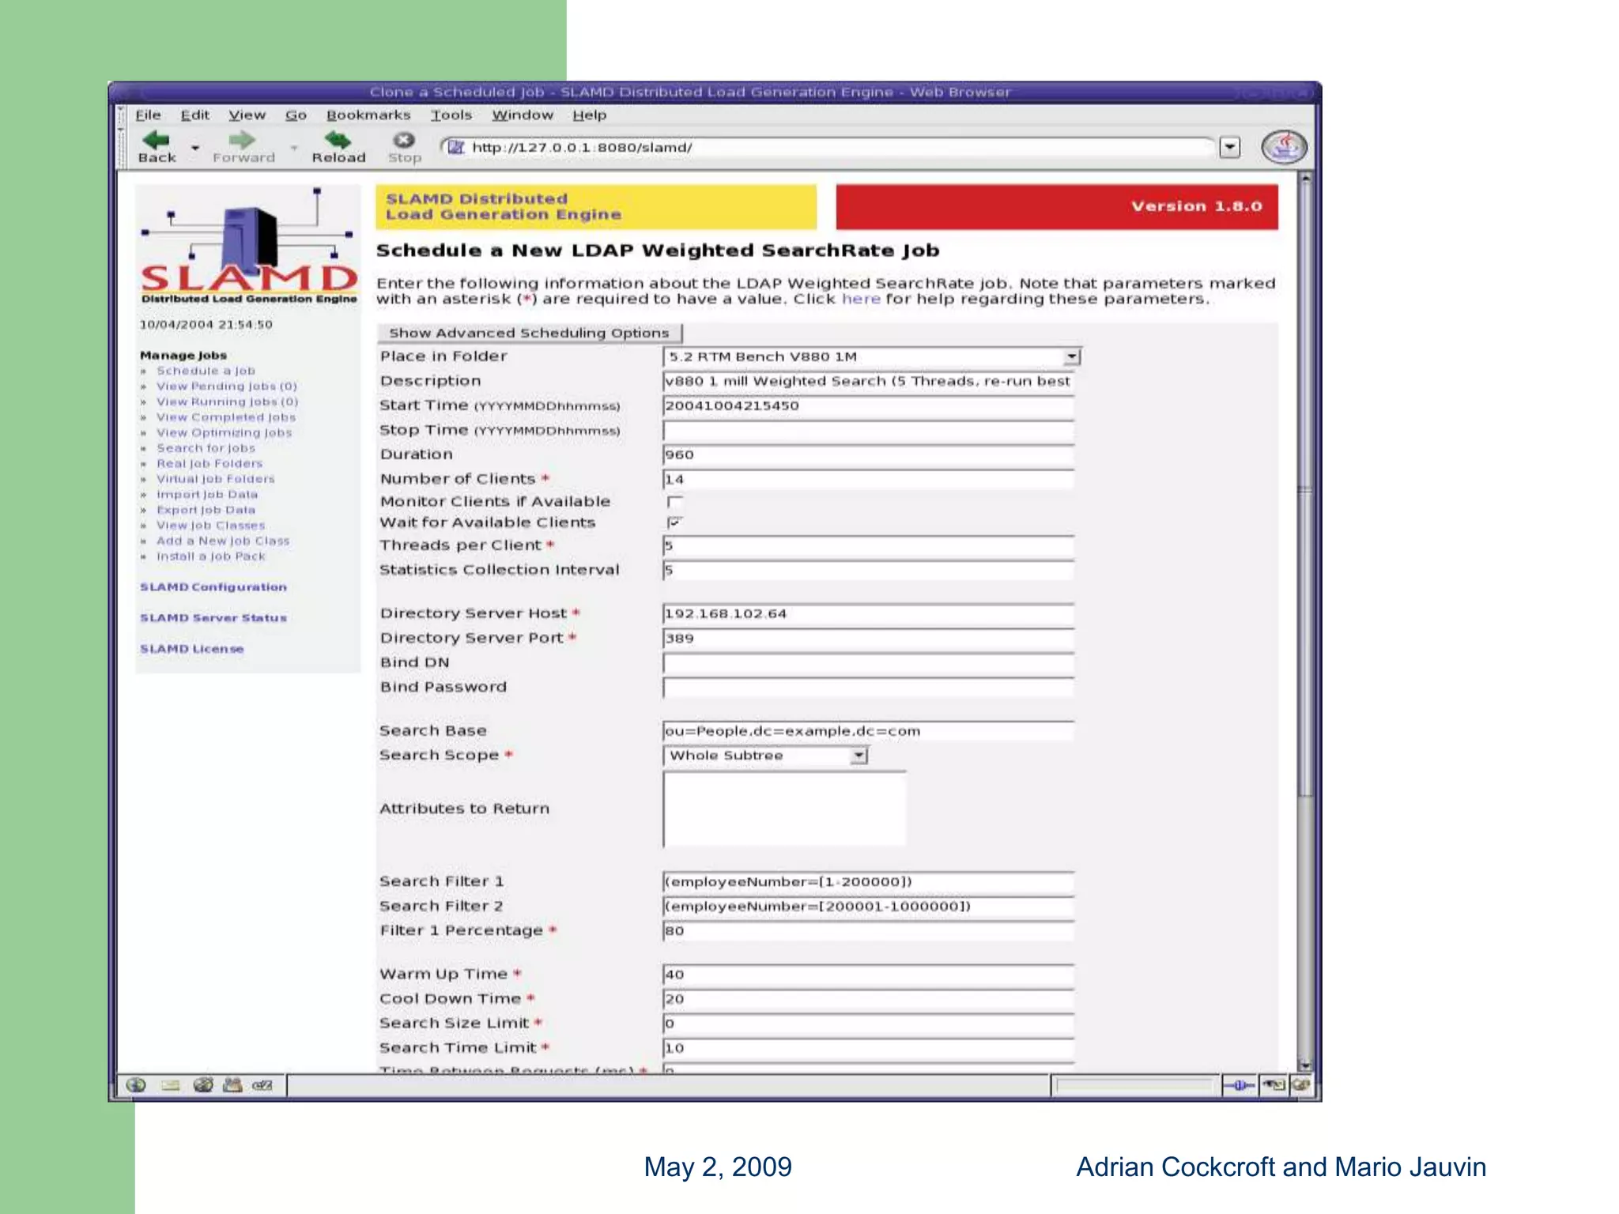Click scrollbar up arrow

pyautogui.click(x=1305, y=179)
